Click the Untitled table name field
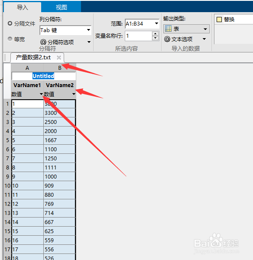The width and height of the screenshot is (253, 260). point(44,76)
